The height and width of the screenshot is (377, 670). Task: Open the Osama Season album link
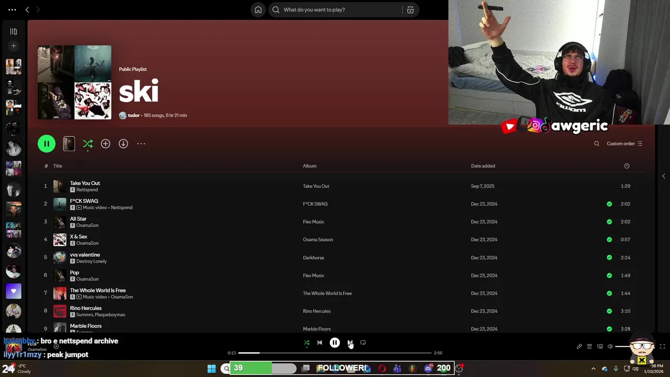coord(318,240)
